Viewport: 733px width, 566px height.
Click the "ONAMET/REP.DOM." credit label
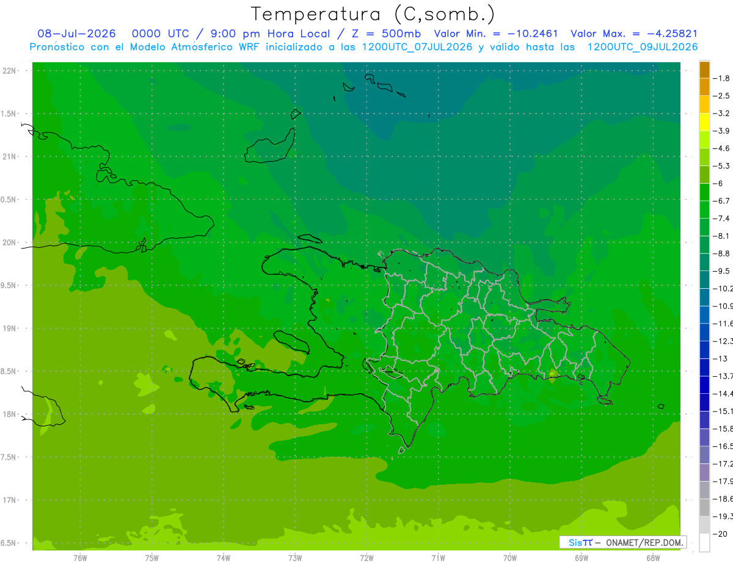point(644,542)
